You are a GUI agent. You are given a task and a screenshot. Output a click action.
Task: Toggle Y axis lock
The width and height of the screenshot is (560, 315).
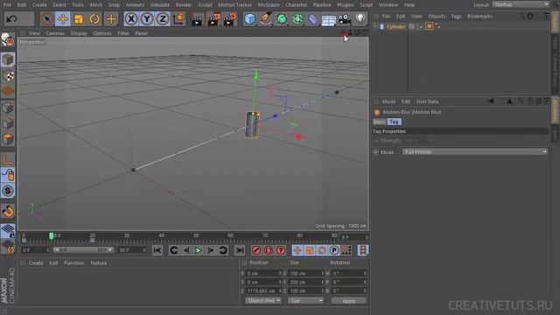(x=147, y=18)
